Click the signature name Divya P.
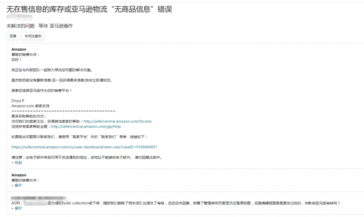 (x=18, y=101)
